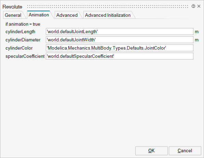This screenshot has height=158, width=204.
Task: Select the specularCoefficient text field
Action: pos(120,56)
